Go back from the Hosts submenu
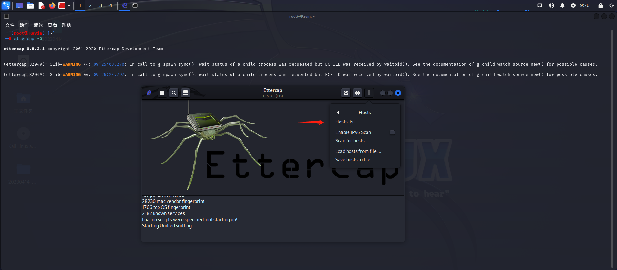Viewport: 617px width, 270px height. (338, 113)
